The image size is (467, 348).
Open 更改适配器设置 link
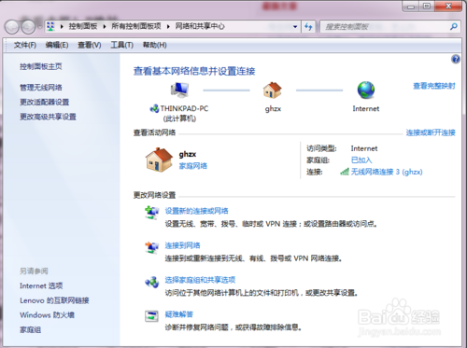(45, 102)
